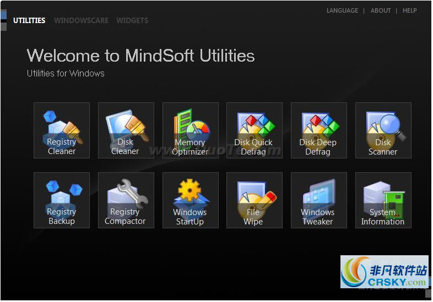
Task: Open the Windows Tweaker tool
Action: click(318, 200)
